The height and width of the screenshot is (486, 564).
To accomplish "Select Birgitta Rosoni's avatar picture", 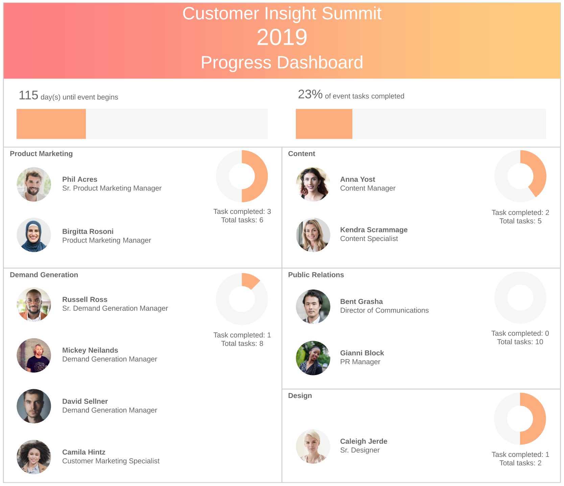I will click(x=34, y=235).
